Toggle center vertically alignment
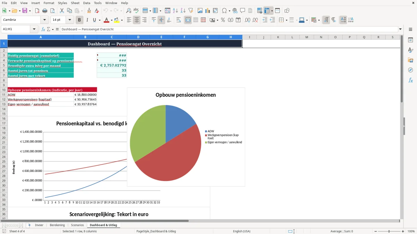 (161, 20)
